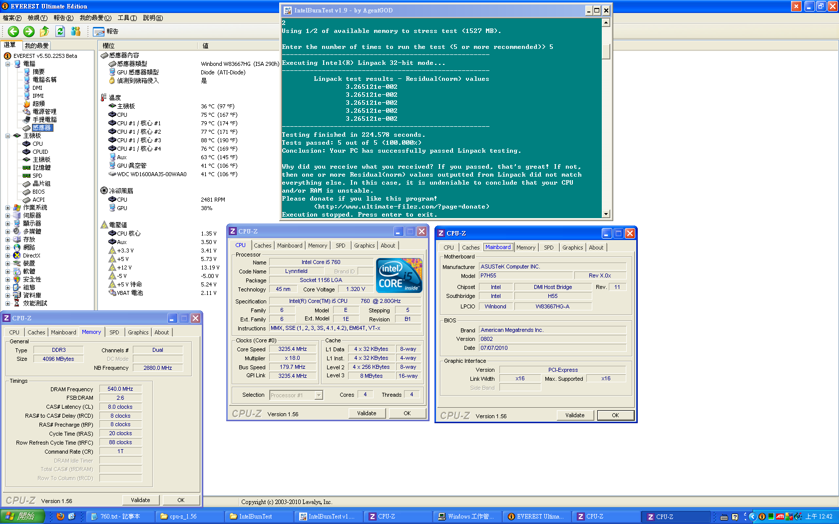Collapse the 主機板 tree node

(7, 136)
